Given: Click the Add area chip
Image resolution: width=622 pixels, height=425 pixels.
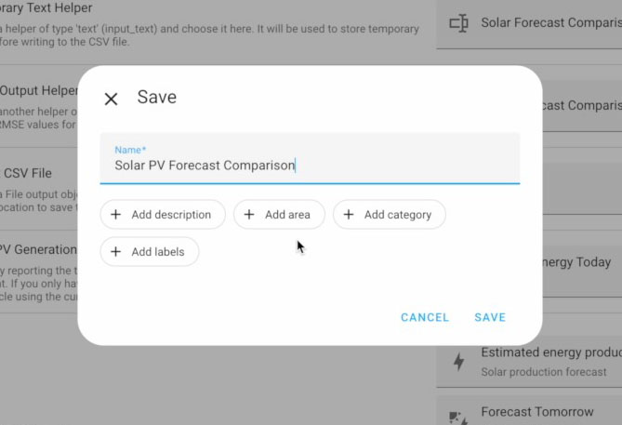Looking at the screenshot, I should pyautogui.click(x=279, y=215).
